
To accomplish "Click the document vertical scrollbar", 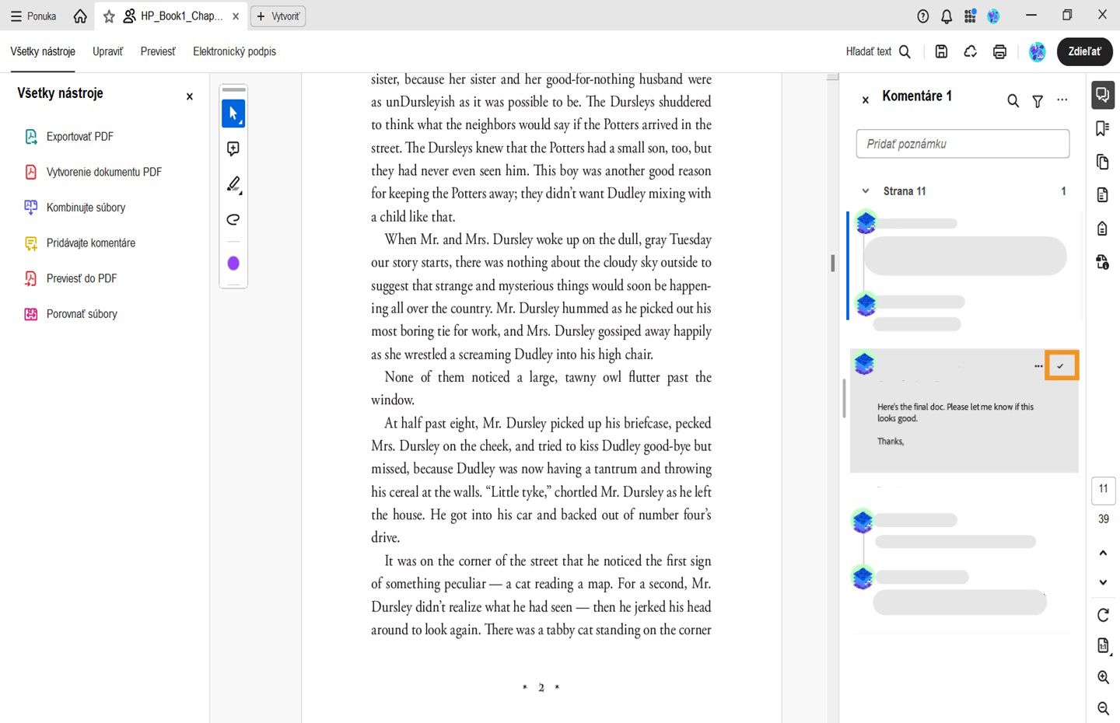I will point(833,264).
